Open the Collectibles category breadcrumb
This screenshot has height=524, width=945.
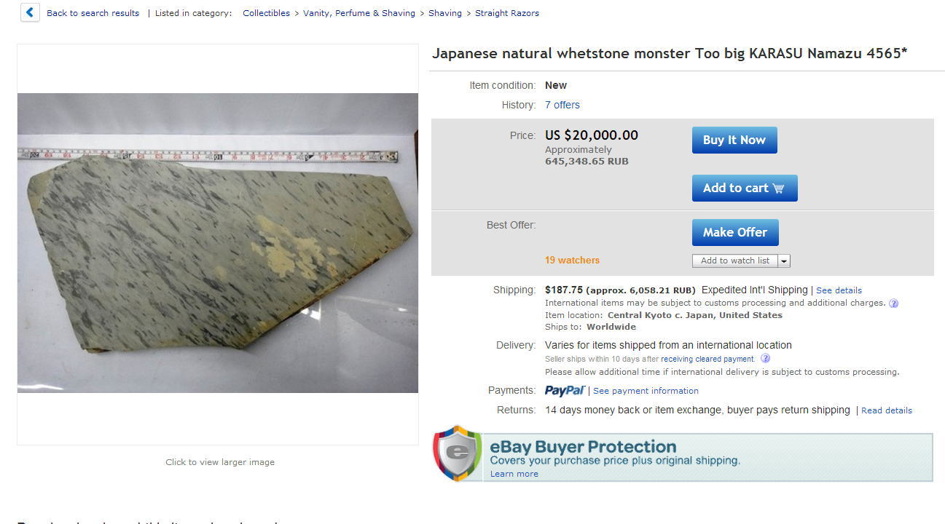266,13
